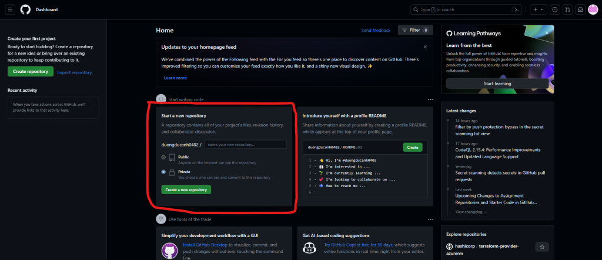
Task: Click the Import repository link
Action: click(x=74, y=72)
